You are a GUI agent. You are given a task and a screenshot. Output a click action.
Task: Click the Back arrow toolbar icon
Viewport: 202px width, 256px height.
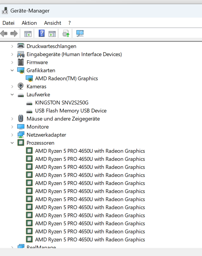point(4,33)
